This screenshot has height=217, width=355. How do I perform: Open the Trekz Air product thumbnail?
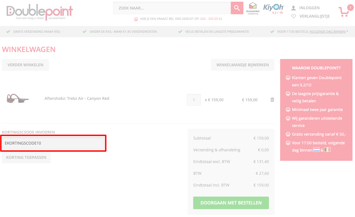click(x=18, y=99)
